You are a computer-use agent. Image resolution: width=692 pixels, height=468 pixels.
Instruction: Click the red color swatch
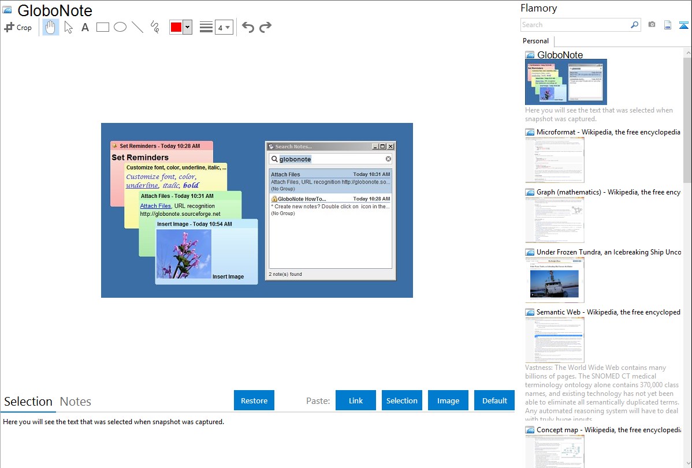click(176, 27)
